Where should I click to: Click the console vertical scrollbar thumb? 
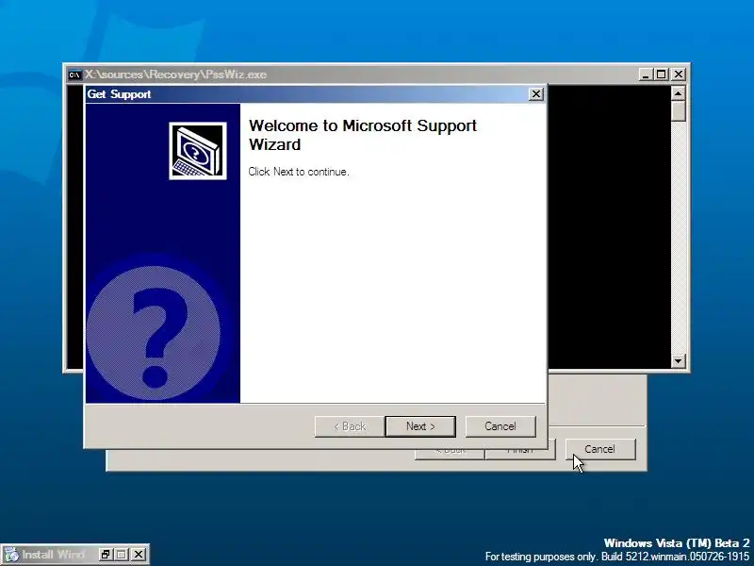(678, 110)
